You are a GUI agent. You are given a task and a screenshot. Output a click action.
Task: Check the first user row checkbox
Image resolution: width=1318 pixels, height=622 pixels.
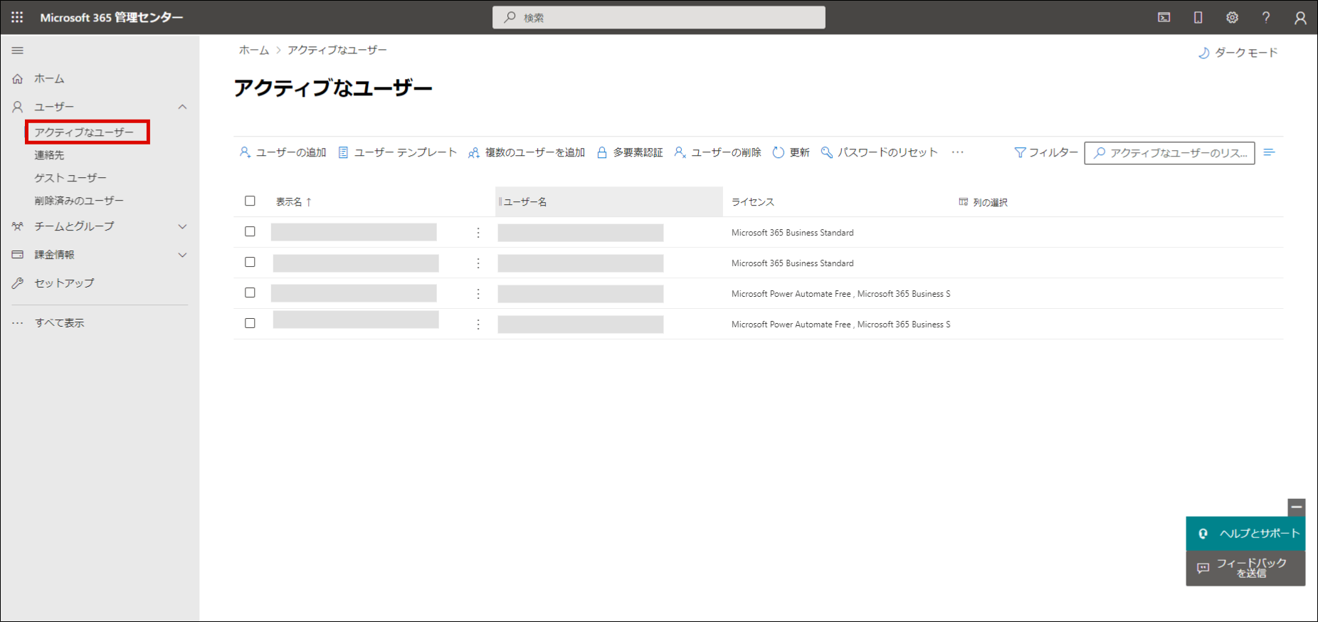point(250,232)
